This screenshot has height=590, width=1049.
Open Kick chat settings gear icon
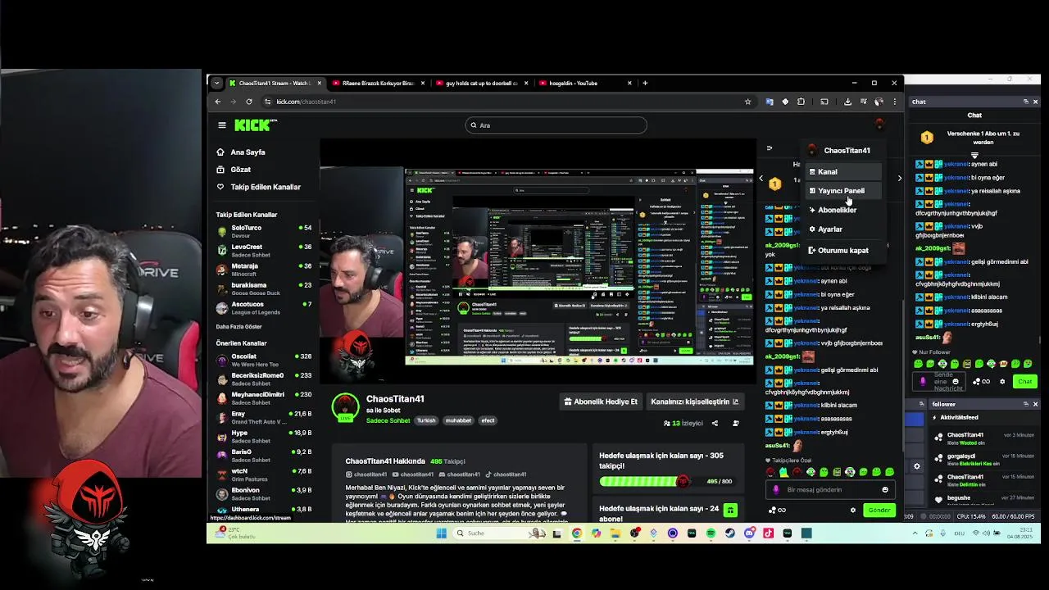(x=853, y=511)
